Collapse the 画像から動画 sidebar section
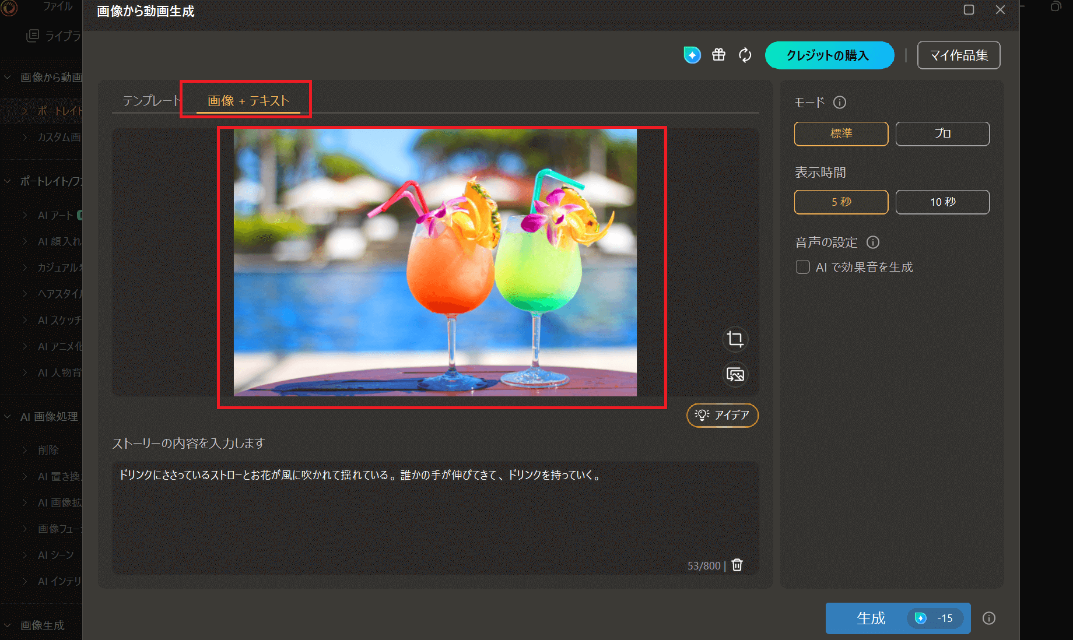 point(7,77)
